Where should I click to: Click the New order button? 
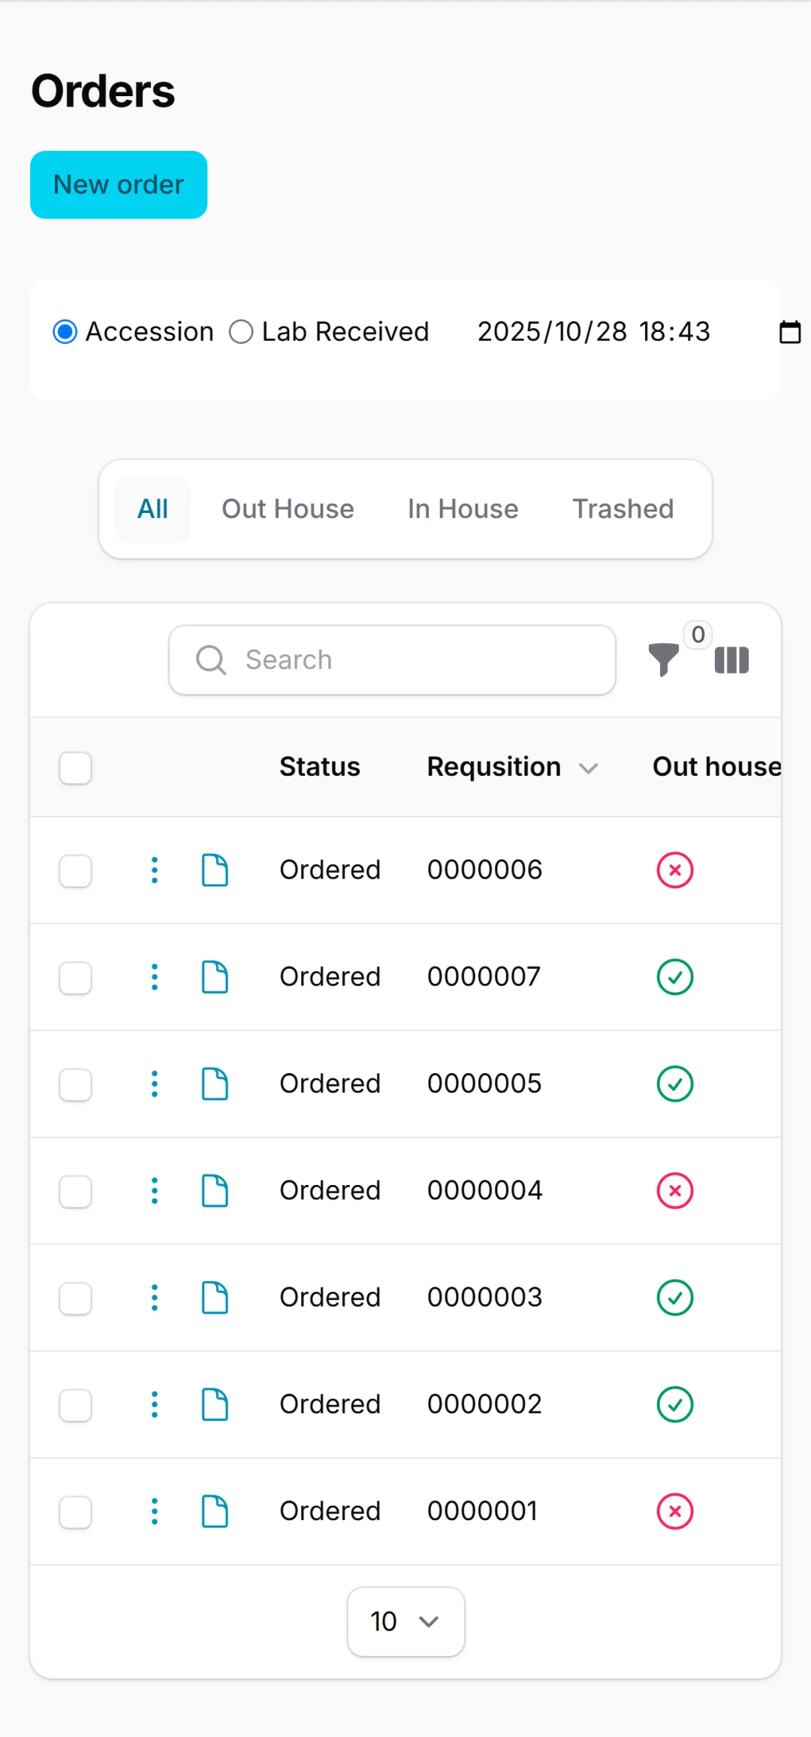[x=119, y=185]
